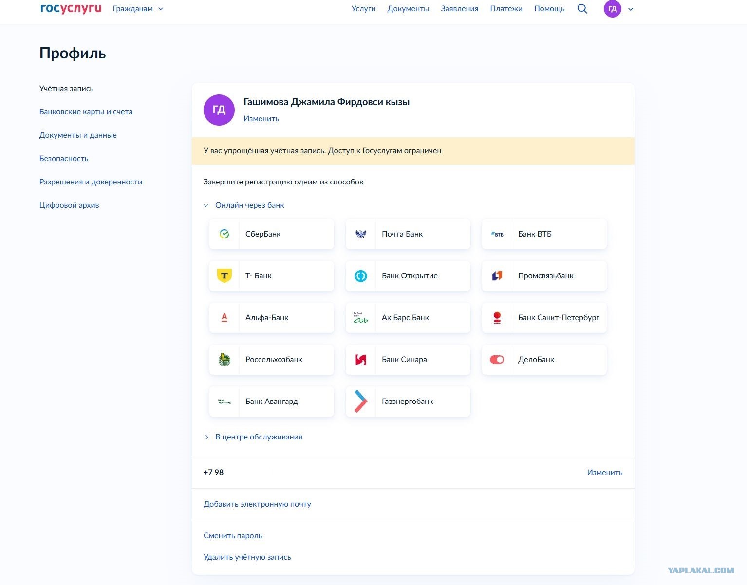Expand the В центре обслуживания section
This screenshot has height=585, width=747.
253,437
